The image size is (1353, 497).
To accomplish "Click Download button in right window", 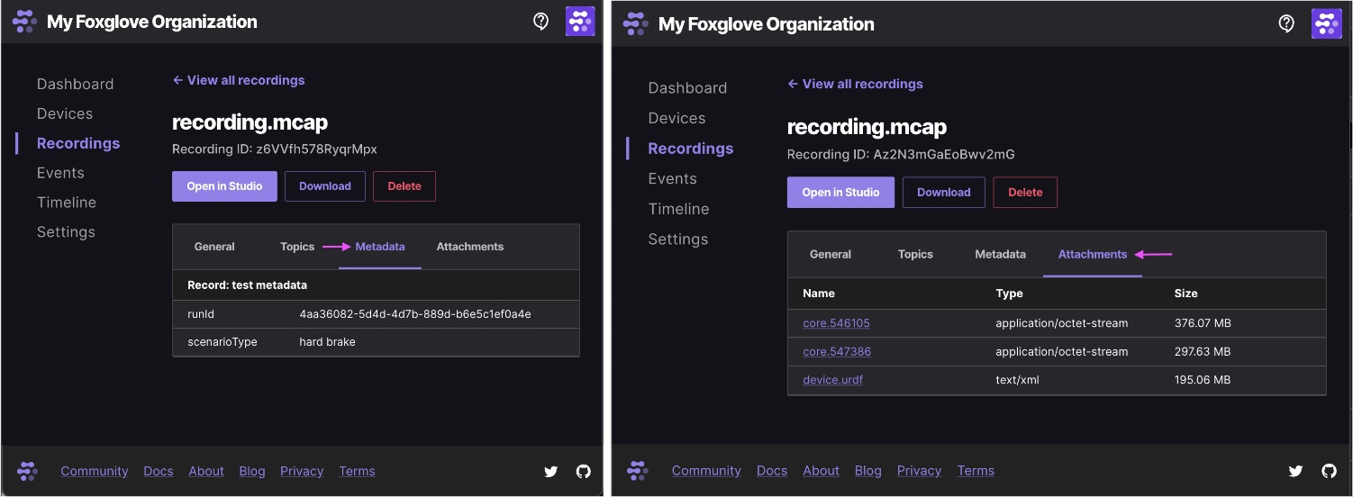I will 944,193.
